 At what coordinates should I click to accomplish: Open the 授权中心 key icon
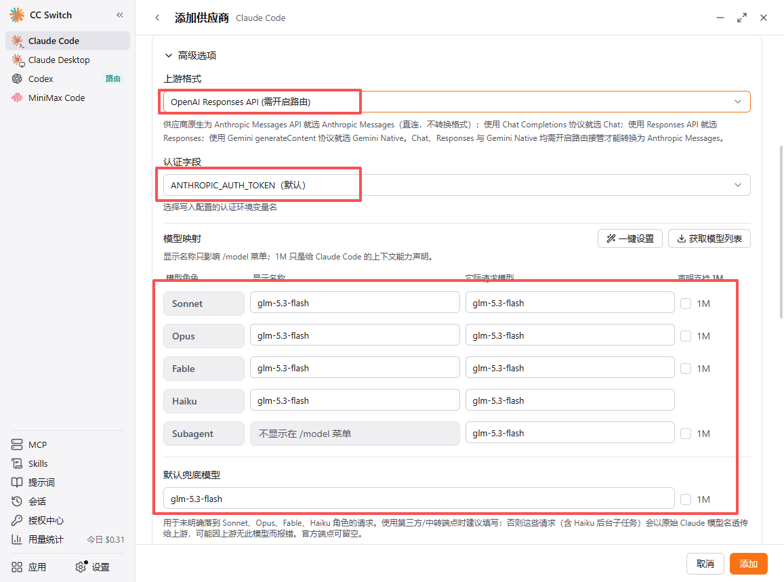click(17, 520)
